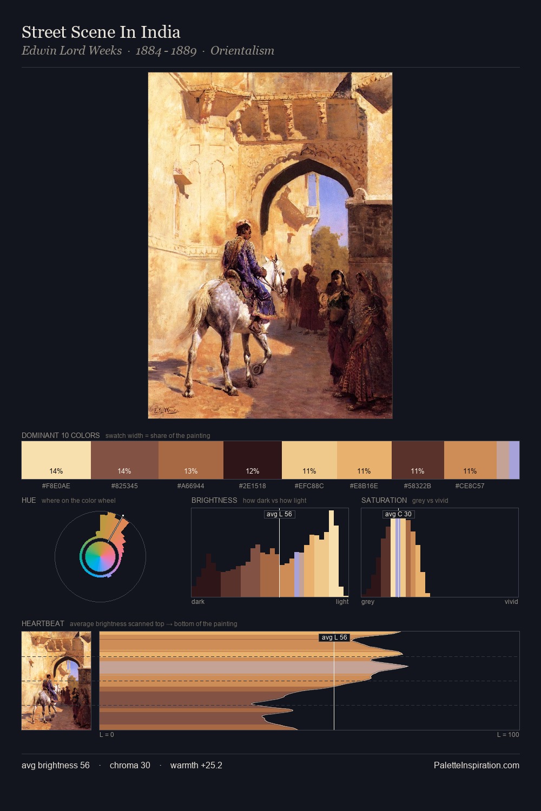Click the 'BRIGHTNESS' section heading

(x=214, y=500)
